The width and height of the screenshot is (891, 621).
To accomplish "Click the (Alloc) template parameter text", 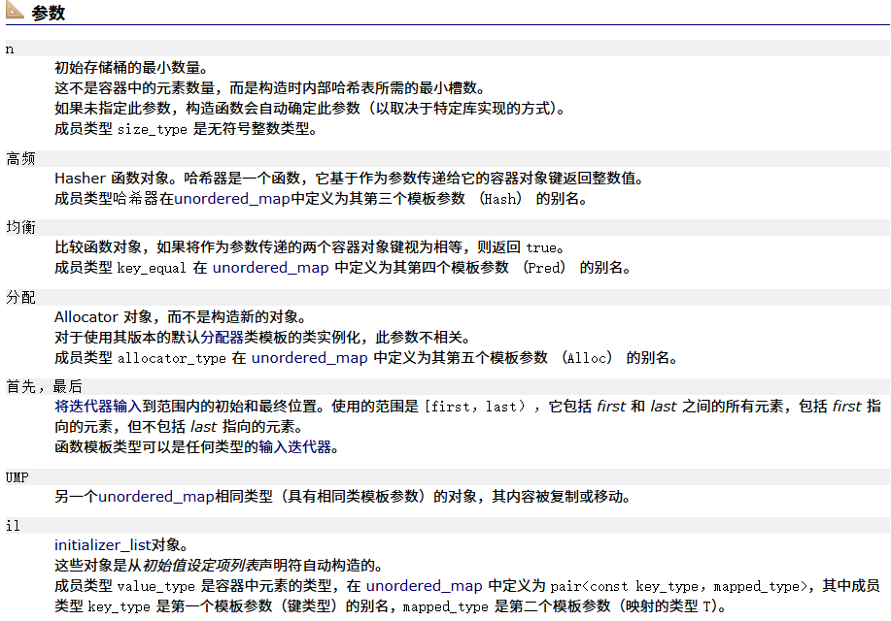I will (x=587, y=358).
